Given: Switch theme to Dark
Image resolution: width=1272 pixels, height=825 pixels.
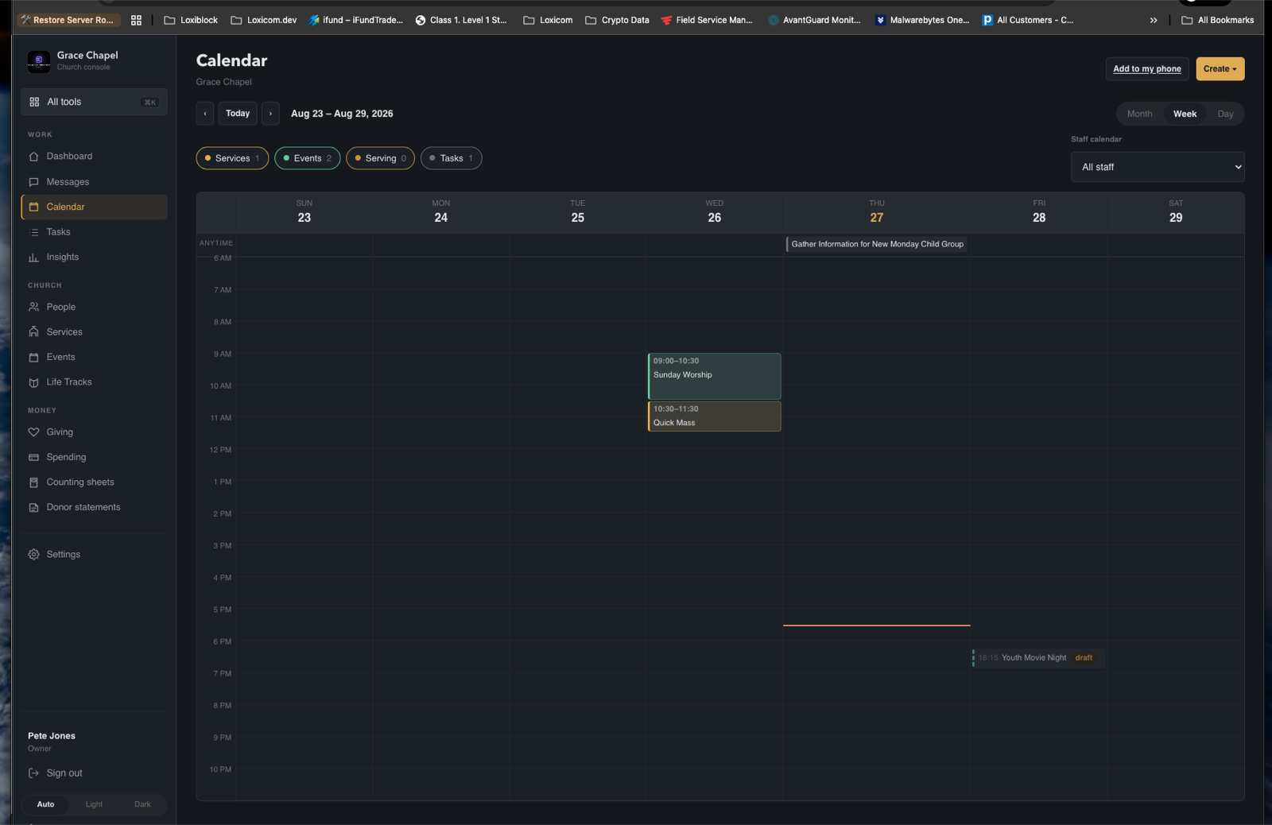Looking at the screenshot, I should pos(142,804).
